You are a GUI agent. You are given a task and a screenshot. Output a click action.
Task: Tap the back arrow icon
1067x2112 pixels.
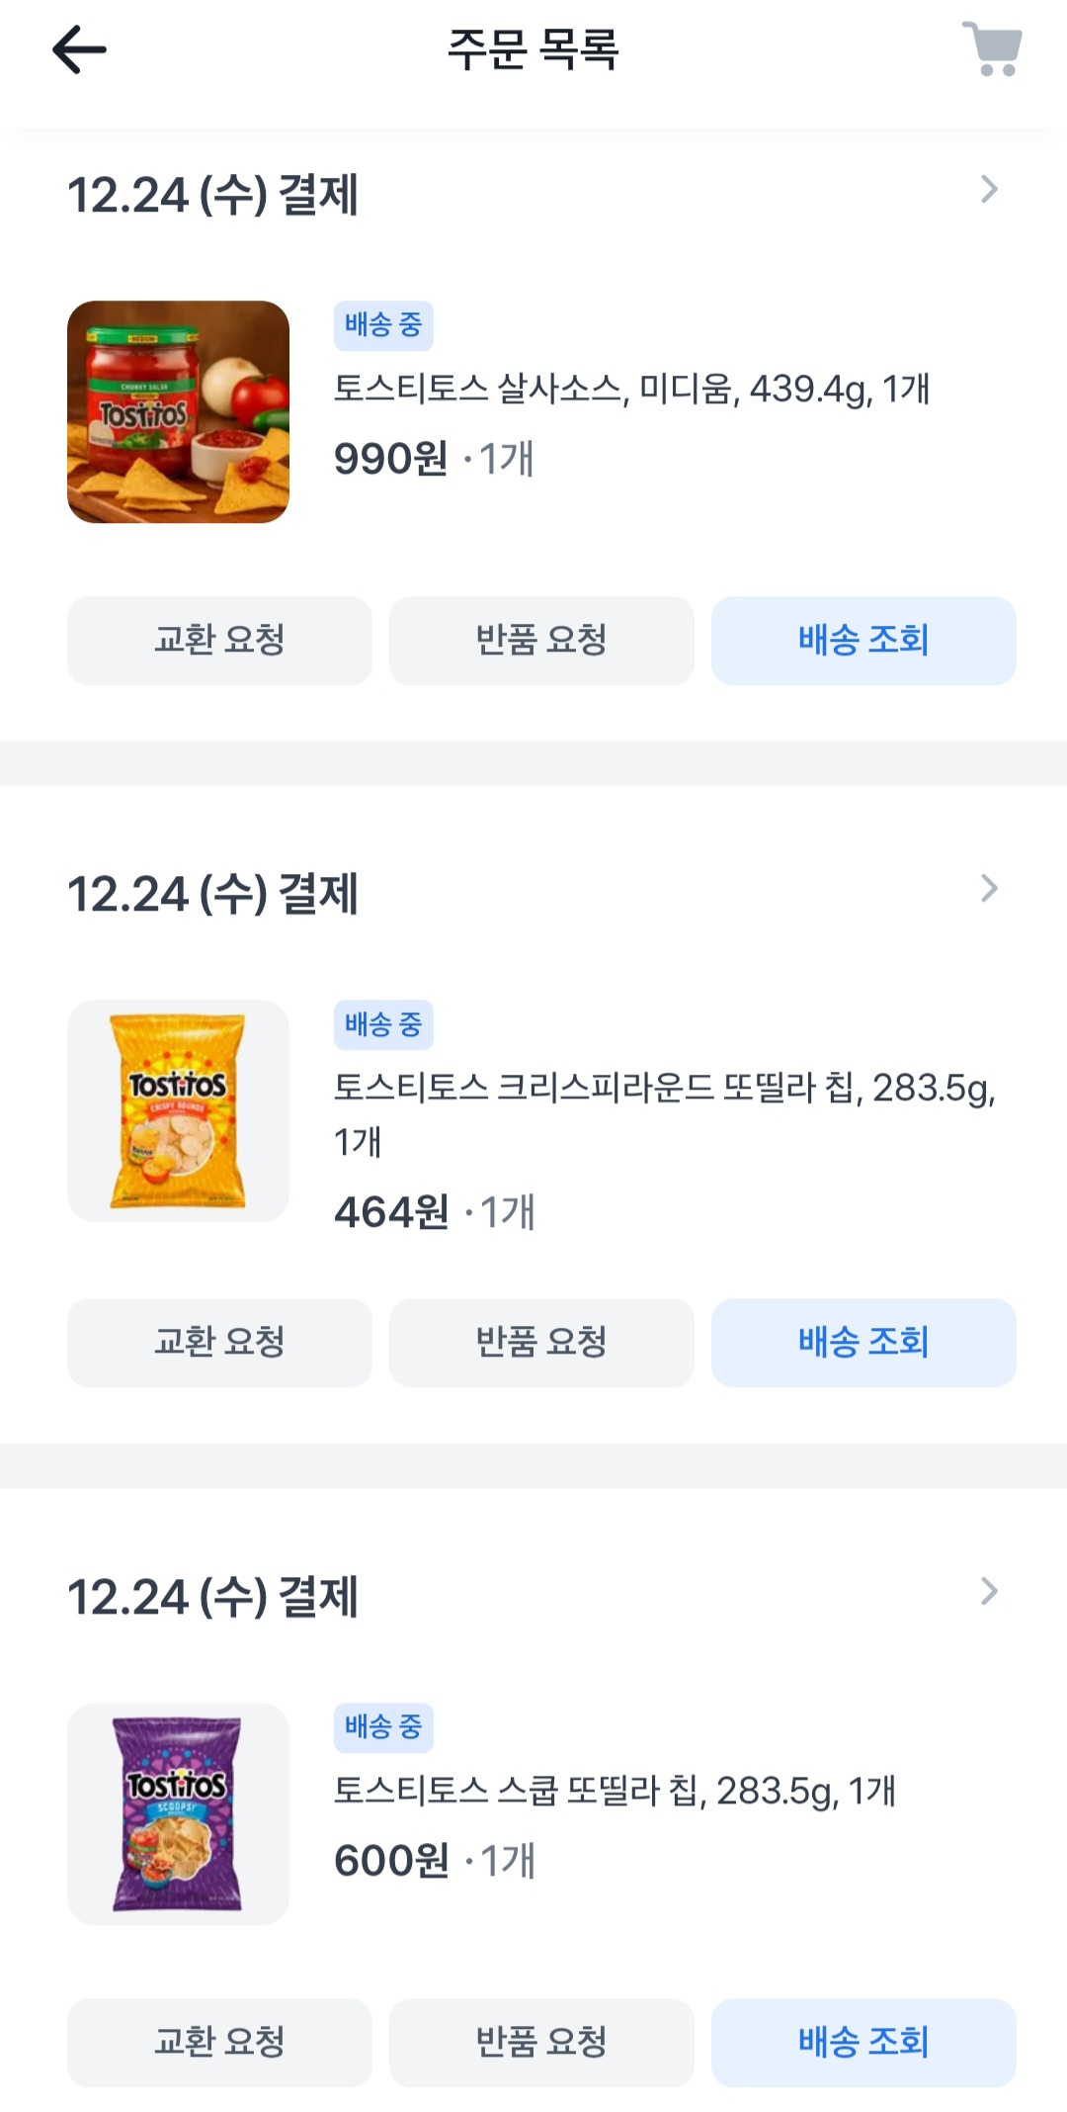79,50
